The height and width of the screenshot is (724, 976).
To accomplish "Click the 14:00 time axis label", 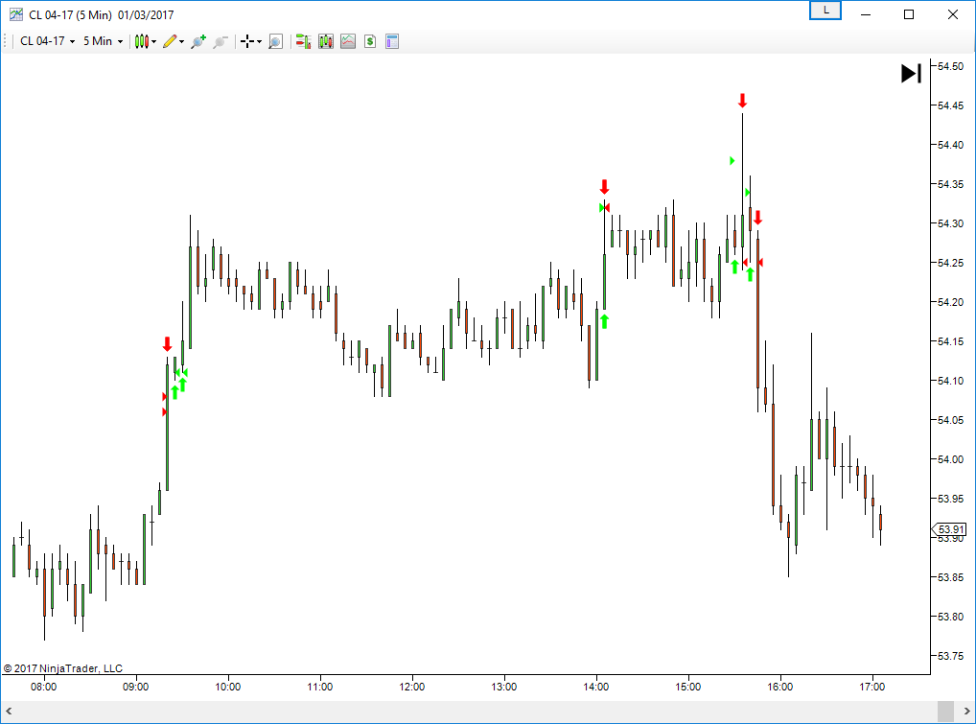I will pos(596,687).
